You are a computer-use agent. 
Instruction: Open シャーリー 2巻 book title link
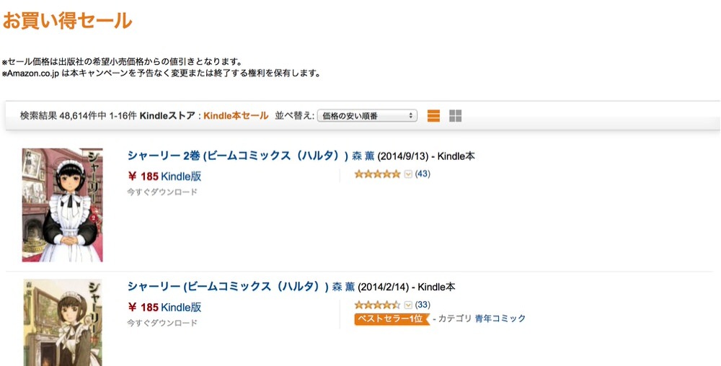click(x=238, y=156)
